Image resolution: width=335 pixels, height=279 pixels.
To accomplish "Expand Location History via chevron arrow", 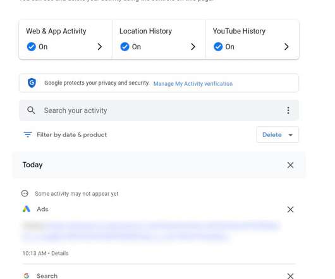I will tap(193, 47).
